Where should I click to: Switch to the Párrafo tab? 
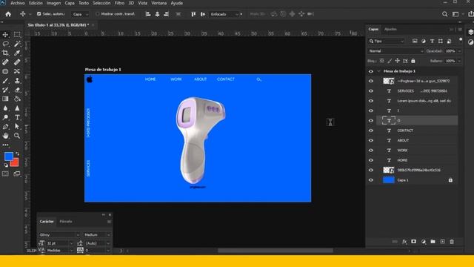coord(66,222)
